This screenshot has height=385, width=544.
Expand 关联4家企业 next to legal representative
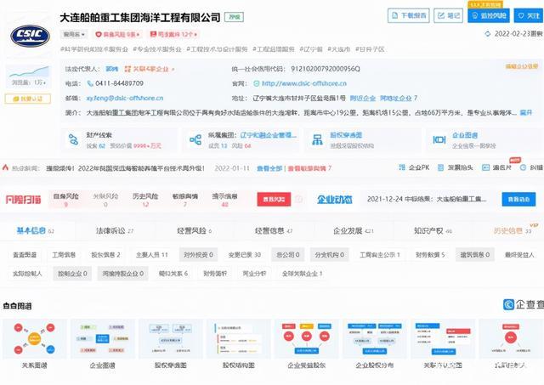click(x=150, y=69)
